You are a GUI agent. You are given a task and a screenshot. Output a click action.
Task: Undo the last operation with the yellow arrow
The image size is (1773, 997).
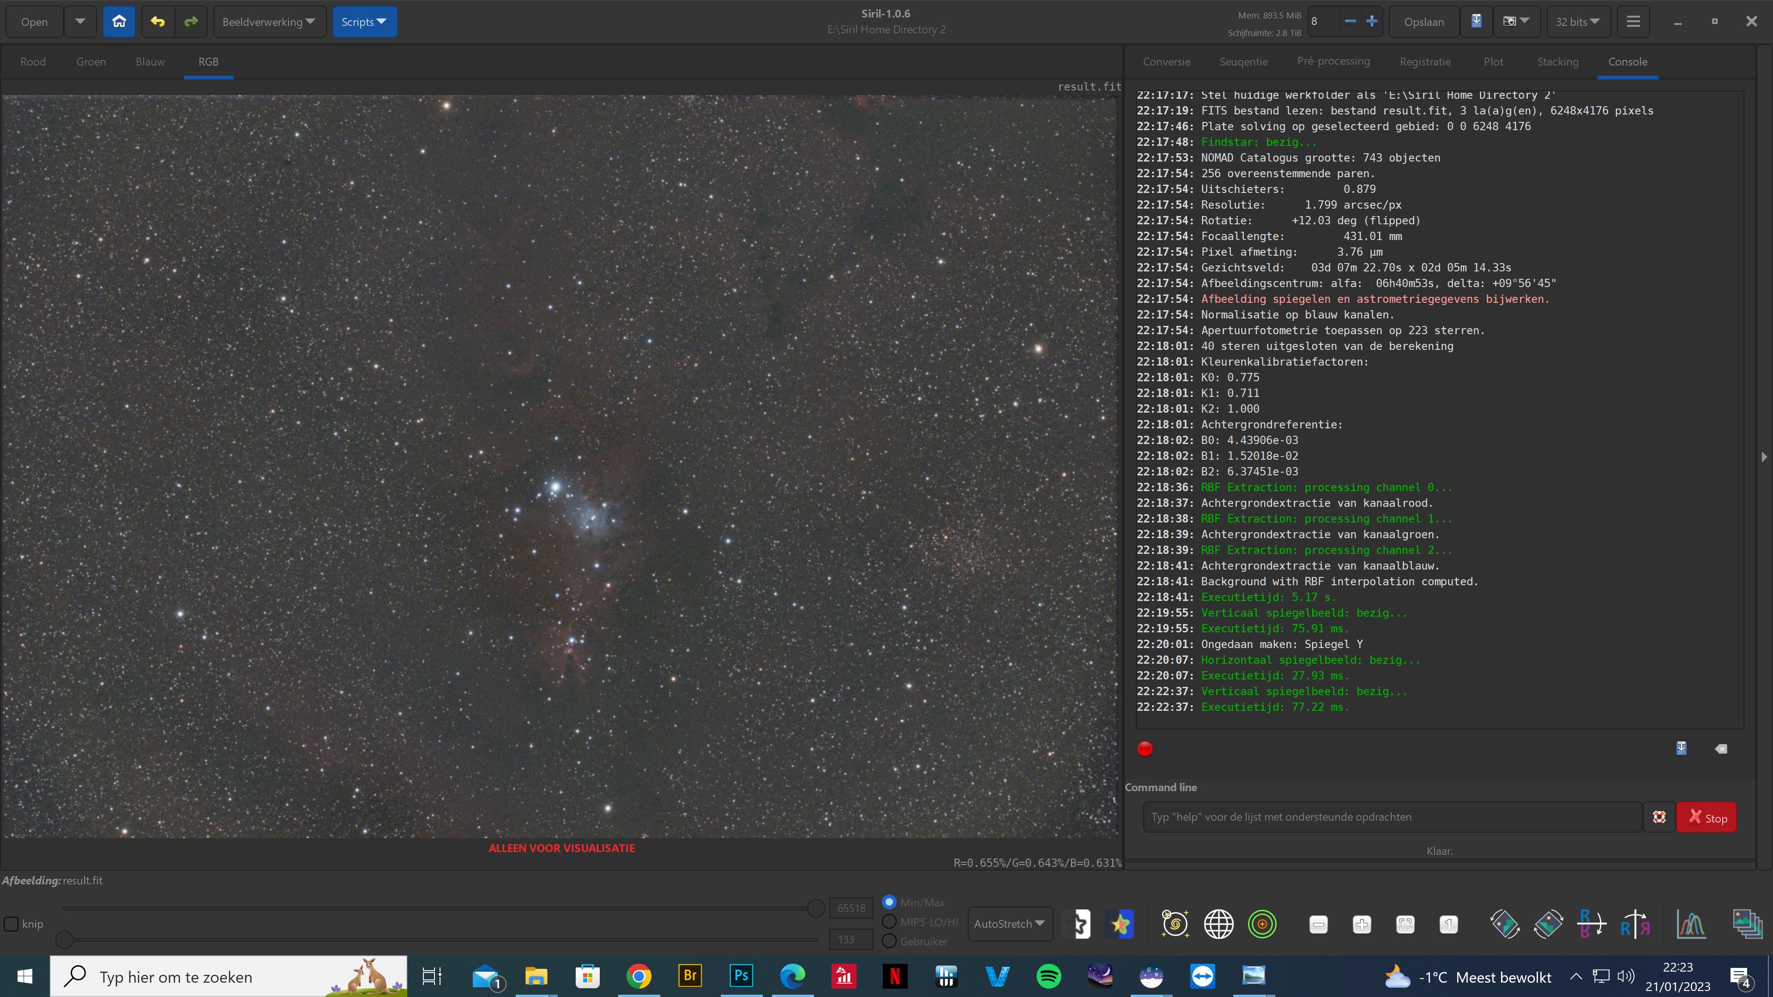(157, 21)
